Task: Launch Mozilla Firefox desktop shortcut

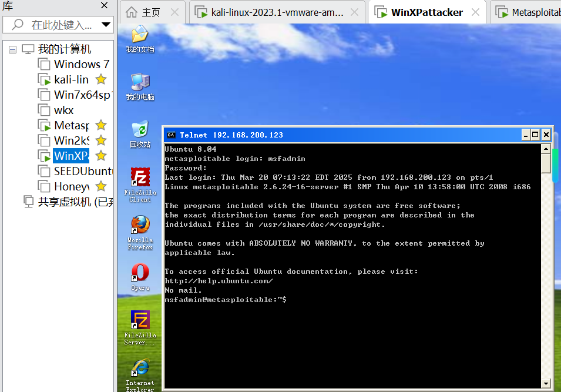Action: [140, 232]
